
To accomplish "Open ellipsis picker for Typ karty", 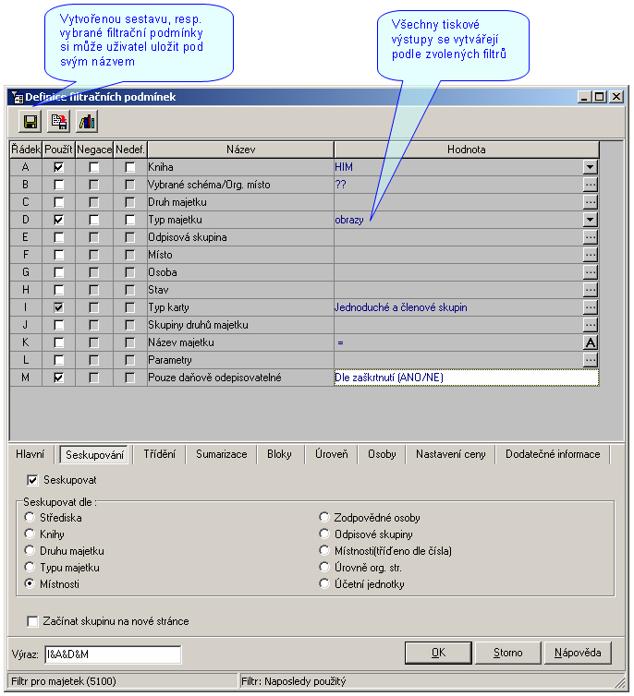I will [x=590, y=307].
